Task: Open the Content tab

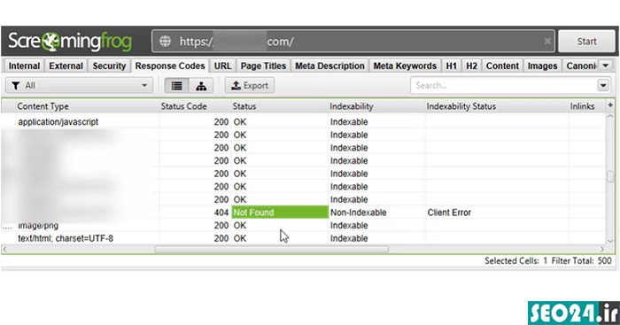Action: click(502, 66)
